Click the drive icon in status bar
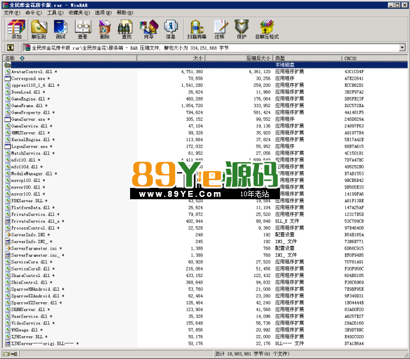Viewport: 410px width, 359px height. (x=6, y=354)
